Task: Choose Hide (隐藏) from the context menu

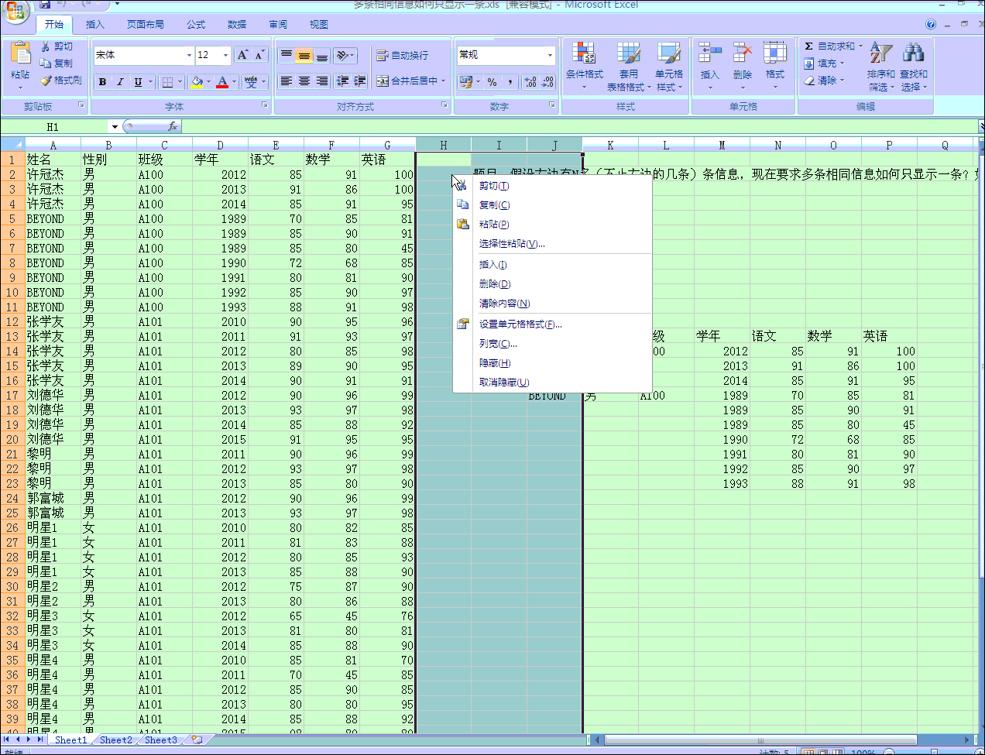Action: (x=495, y=363)
